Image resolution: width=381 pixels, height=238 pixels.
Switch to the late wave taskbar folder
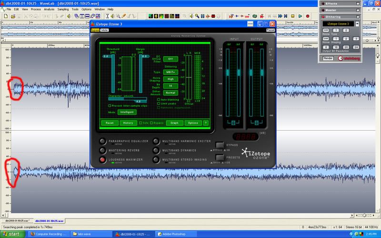pos(91,234)
